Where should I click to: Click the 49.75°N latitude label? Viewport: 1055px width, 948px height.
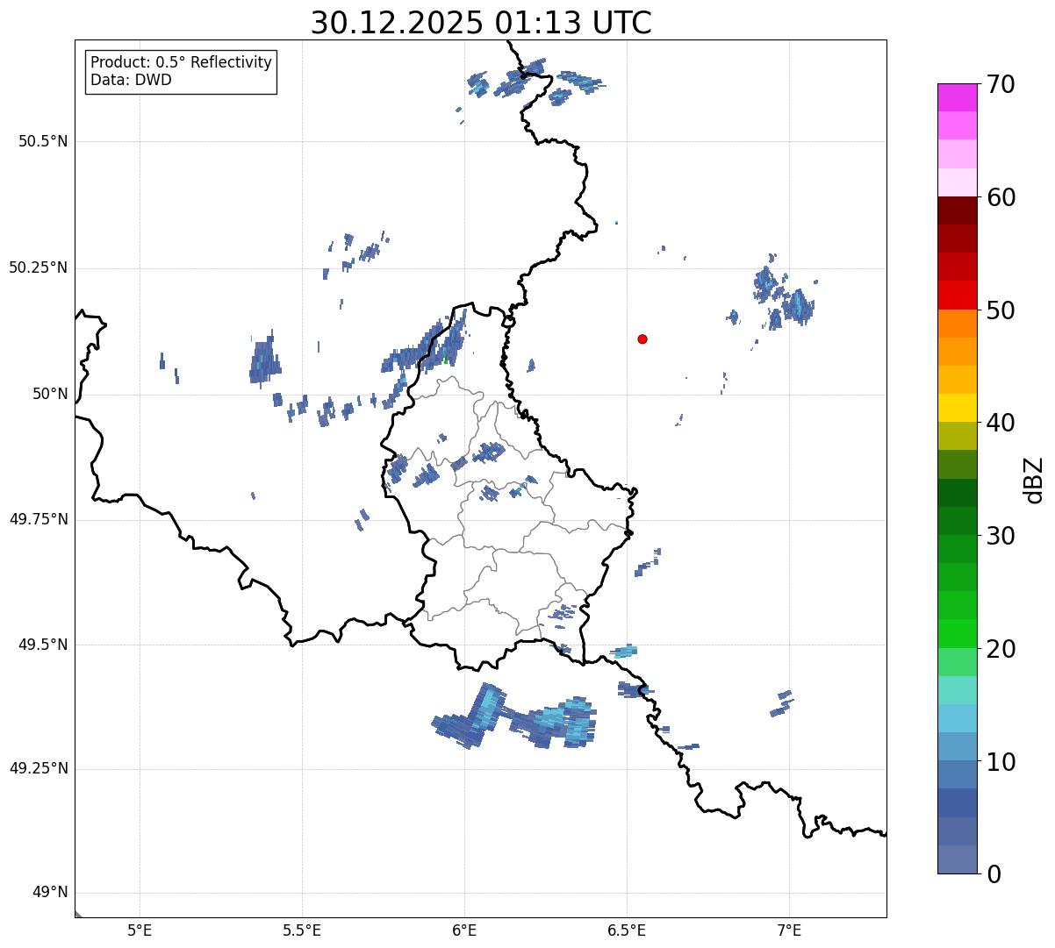coord(39,519)
